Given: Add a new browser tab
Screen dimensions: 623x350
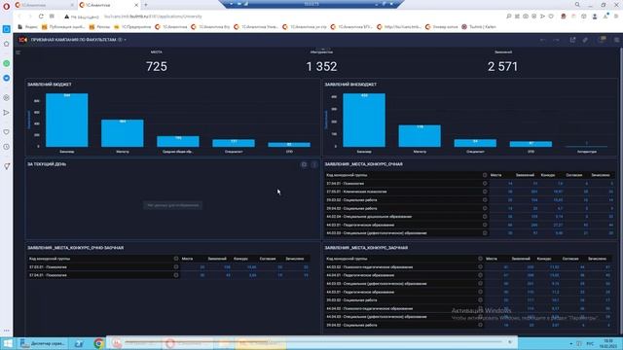Looking at the screenshot, I should click(146, 5).
